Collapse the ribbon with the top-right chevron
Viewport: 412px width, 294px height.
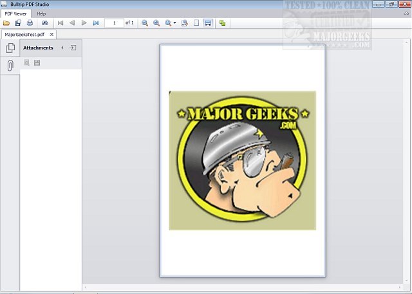click(406, 14)
